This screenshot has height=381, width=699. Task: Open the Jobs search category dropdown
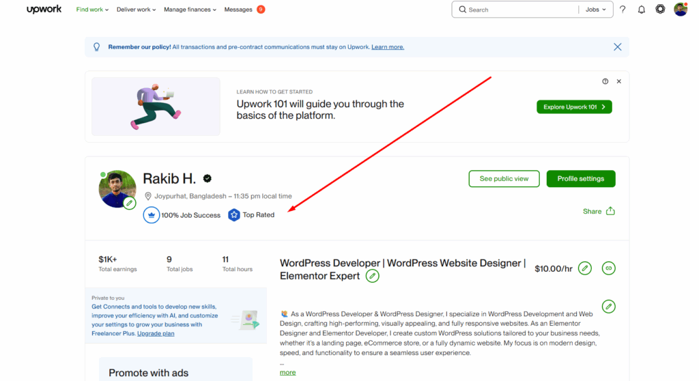pyautogui.click(x=596, y=10)
